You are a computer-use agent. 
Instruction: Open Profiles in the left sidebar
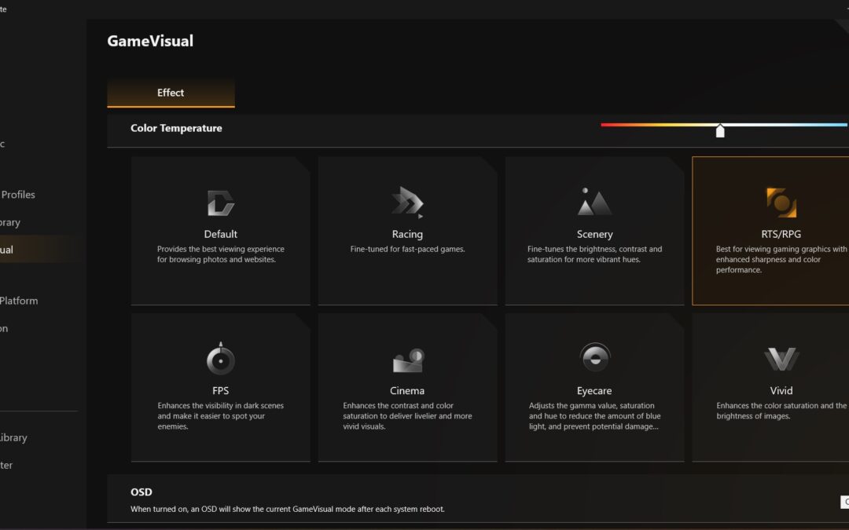[18, 195]
